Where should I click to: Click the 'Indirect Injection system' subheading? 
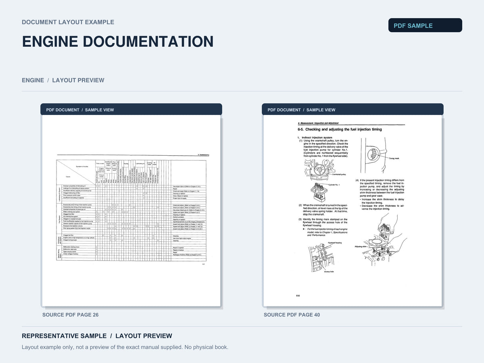[316, 138]
